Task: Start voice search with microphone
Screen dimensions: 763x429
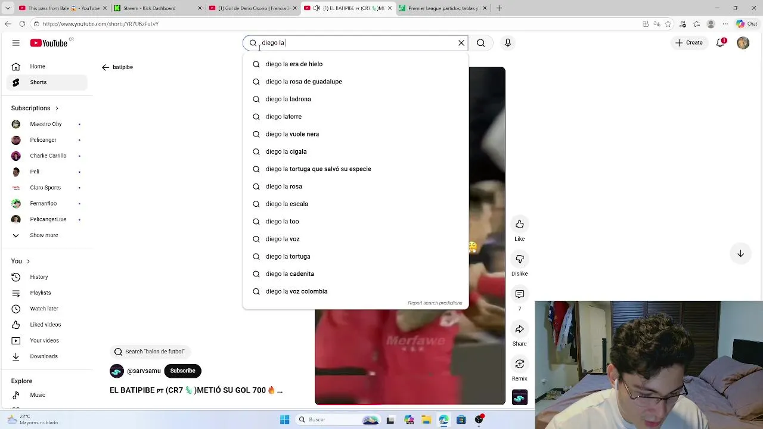Action: click(508, 43)
